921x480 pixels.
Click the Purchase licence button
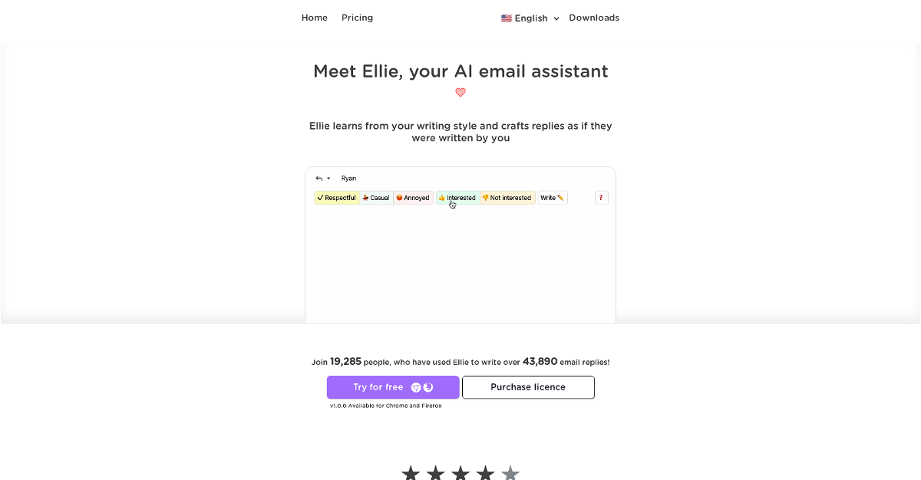(528, 387)
